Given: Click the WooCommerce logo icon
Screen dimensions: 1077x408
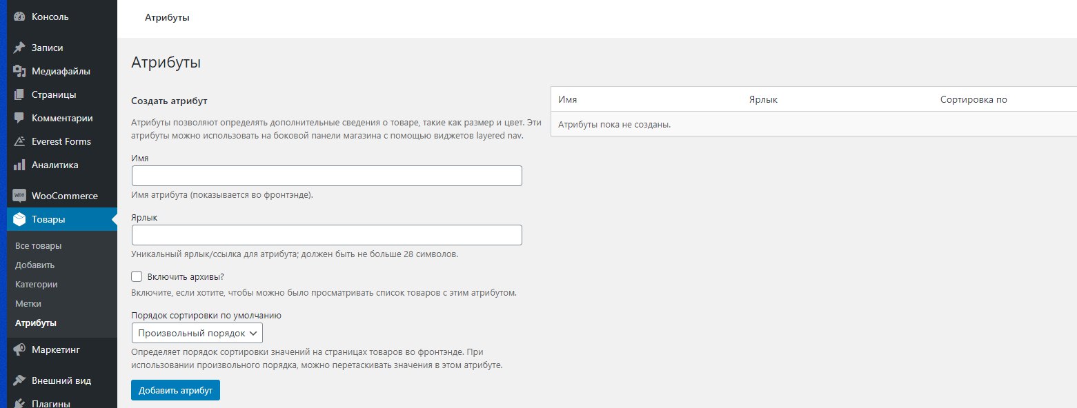Looking at the screenshot, I should click(19, 196).
